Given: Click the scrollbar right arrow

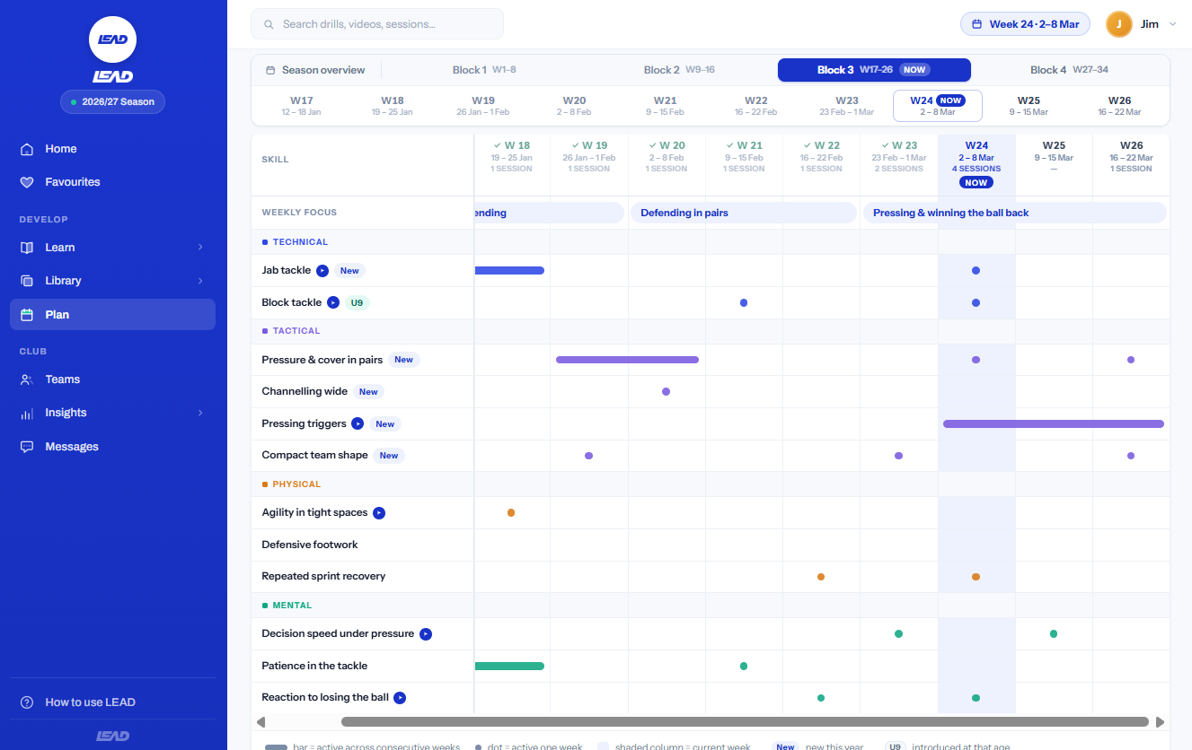Looking at the screenshot, I should click(x=1160, y=721).
